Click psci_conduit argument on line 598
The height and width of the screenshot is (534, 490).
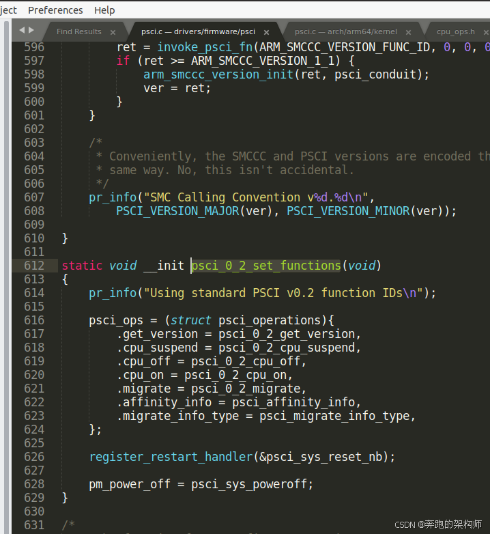tap(375, 74)
